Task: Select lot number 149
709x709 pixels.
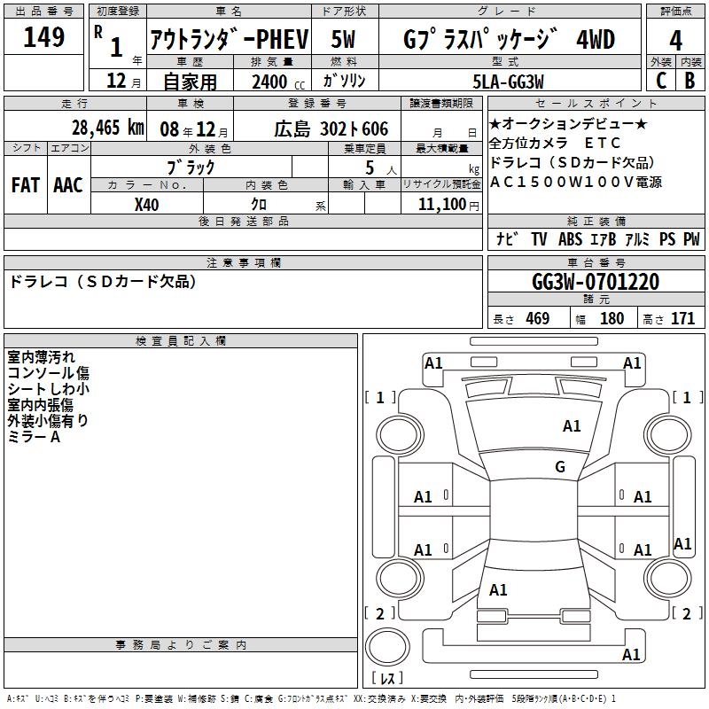Action: coord(43,37)
